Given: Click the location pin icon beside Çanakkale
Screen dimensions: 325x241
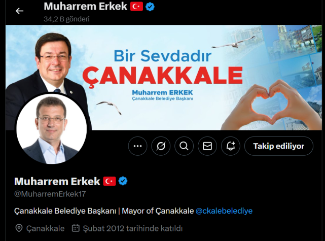Looking at the screenshot, I should coord(19,228).
